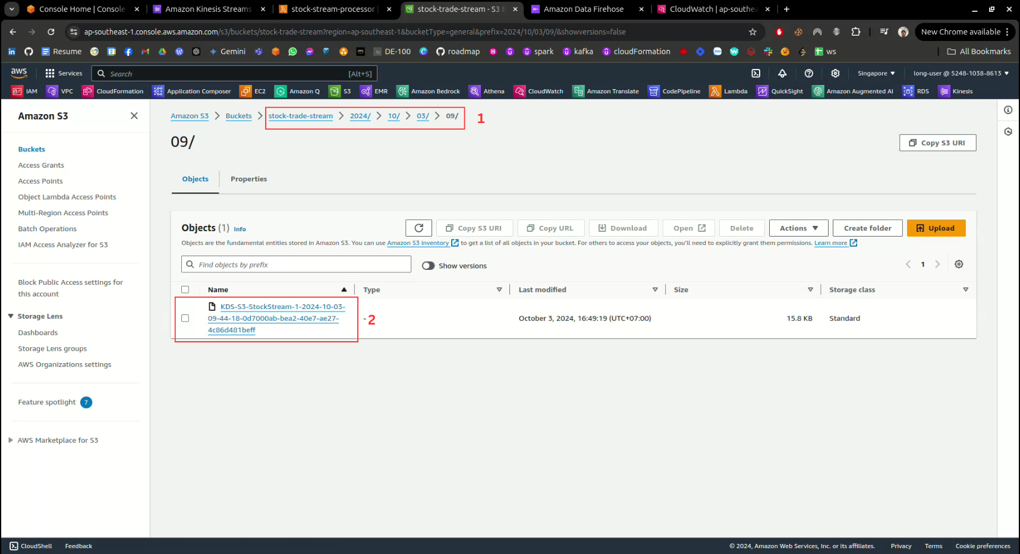Check the select-all objects checkbox
Viewport: 1020px width, 554px height.
185,290
